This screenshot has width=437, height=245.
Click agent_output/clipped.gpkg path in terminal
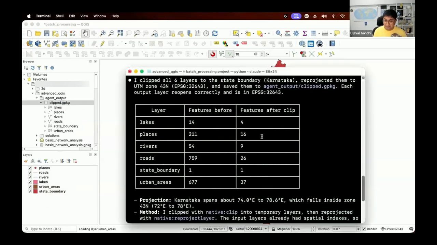(x=299, y=86)
